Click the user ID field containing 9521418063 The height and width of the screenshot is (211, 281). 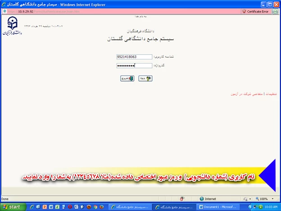(133, 57)
